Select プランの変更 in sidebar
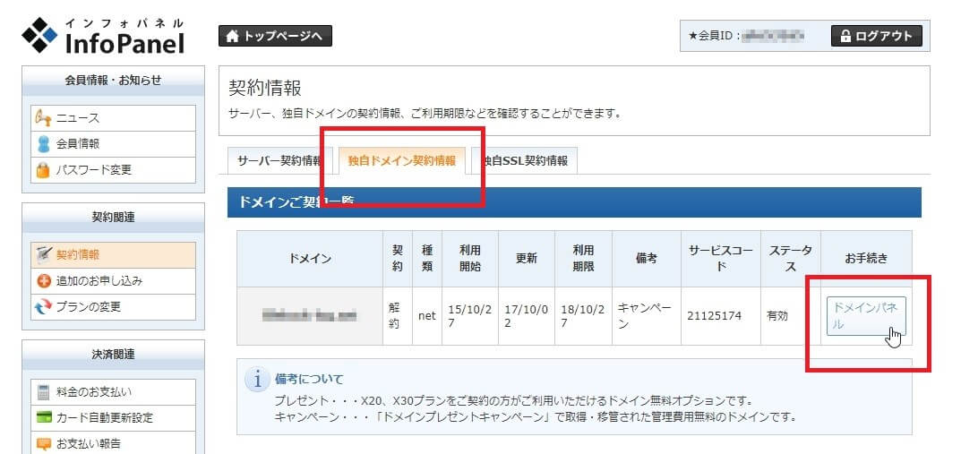 point(89,306)
